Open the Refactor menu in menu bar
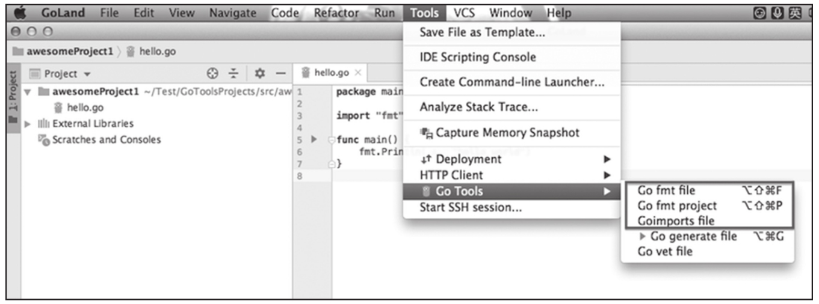The height and width of the screenshot is (304, 819). coord(336,13)
